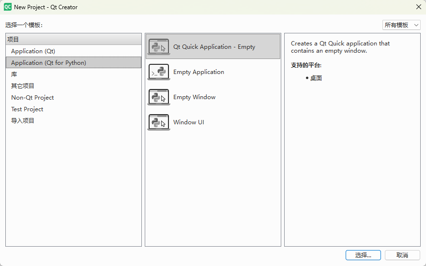The image size is (426, 266).
Task: Click the 项目 list header
Action: coord(74,39)
